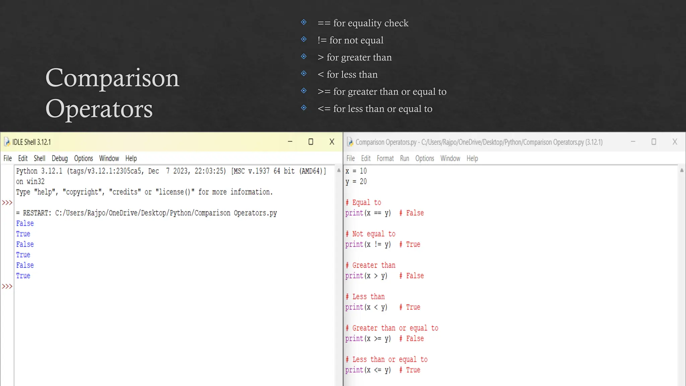Click the shell scrollbar up arrow

(x=339, y=171)
